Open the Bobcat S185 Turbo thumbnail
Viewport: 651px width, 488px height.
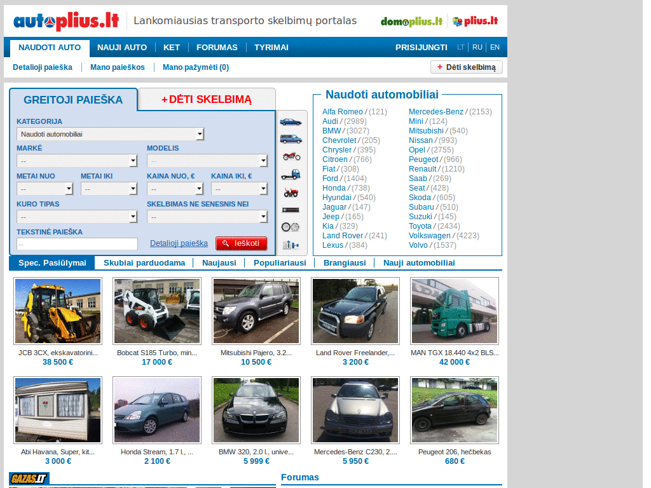tap(157, 311)
